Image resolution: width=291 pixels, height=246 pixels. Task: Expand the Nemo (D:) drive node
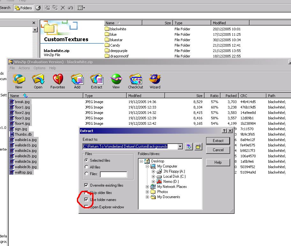tap(153, 182)
